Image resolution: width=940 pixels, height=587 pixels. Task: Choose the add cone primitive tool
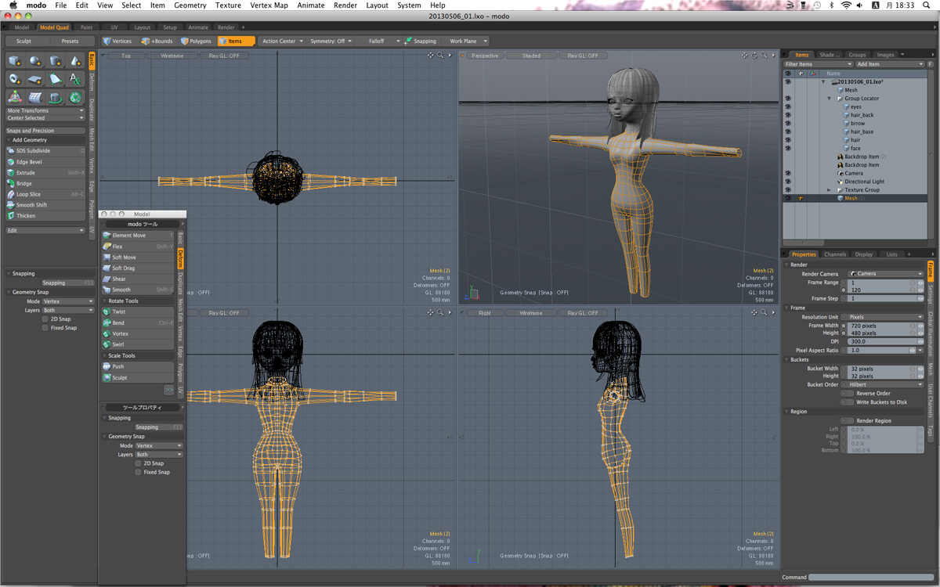click(x=75, y=61)
